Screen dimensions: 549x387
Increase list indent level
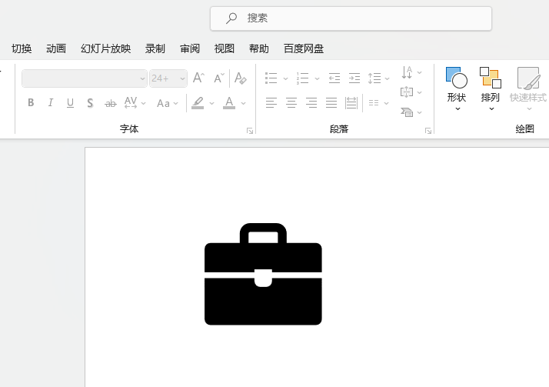point(354,78)
